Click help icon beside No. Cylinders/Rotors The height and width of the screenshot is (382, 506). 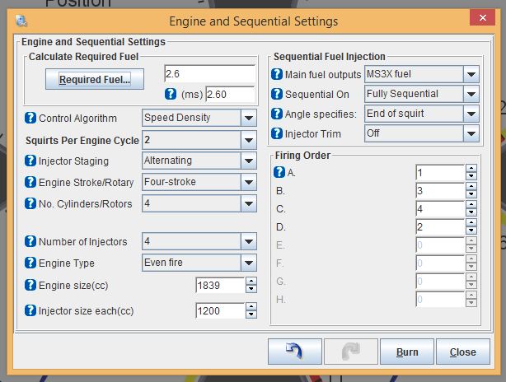[x=30, y=203]
